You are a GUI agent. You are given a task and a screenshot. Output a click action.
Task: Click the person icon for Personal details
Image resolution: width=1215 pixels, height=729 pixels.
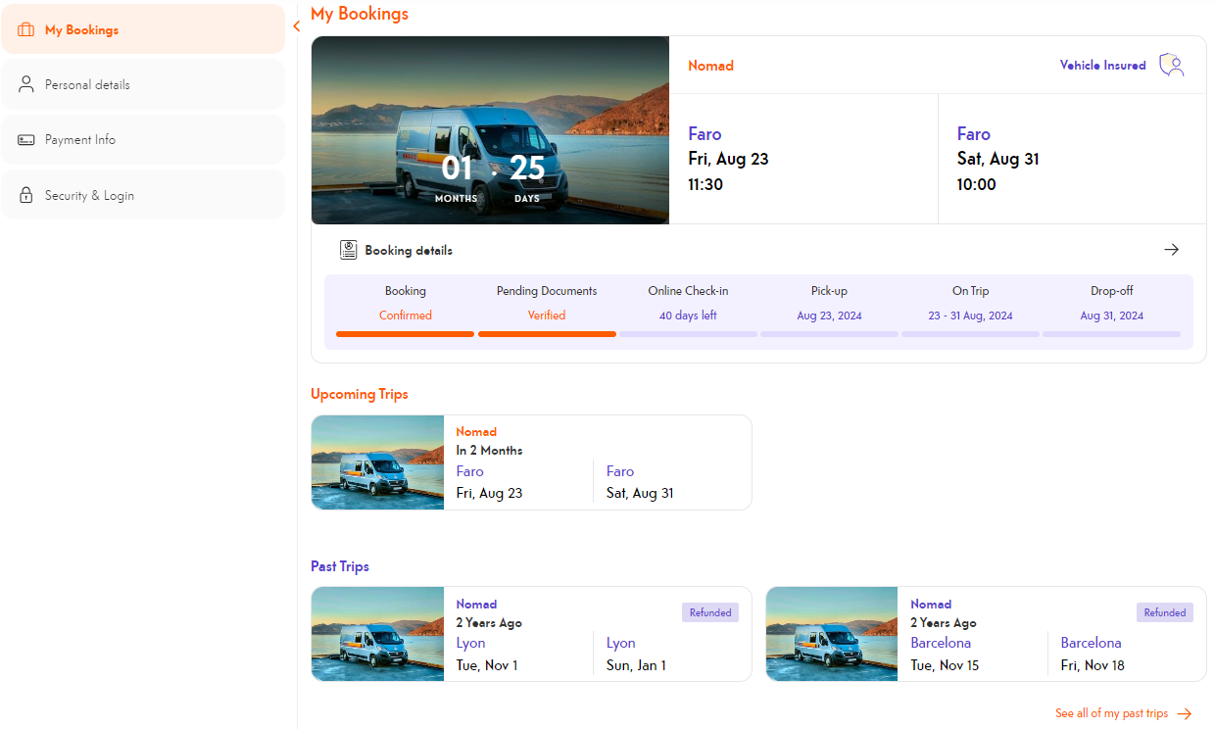[26, 85]
